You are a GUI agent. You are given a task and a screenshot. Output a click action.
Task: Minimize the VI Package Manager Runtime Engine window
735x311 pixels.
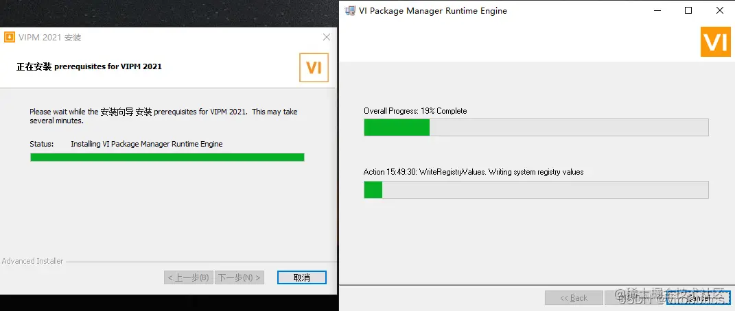tap(656, 10)
